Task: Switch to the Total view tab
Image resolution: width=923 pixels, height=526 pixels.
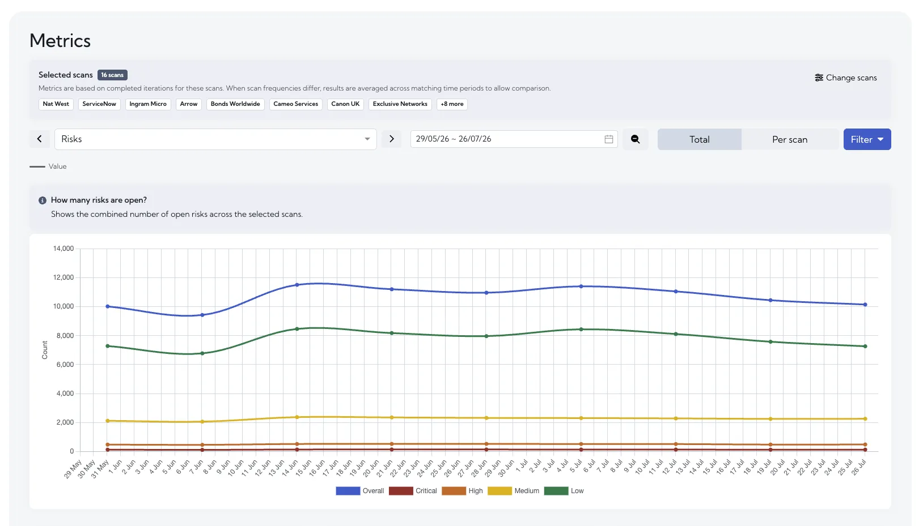Action: pyautogui.click(x=699, y=139)
